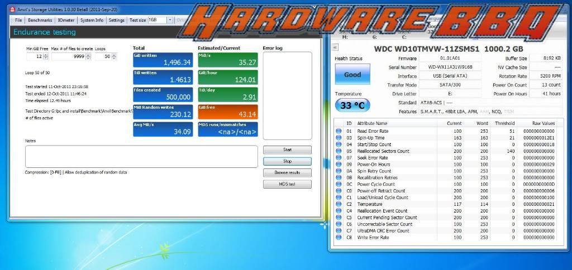Screen dimensions: 572x270
Task: Click the blue status icon for Reallocation Event Count
Action: [339, 211]
